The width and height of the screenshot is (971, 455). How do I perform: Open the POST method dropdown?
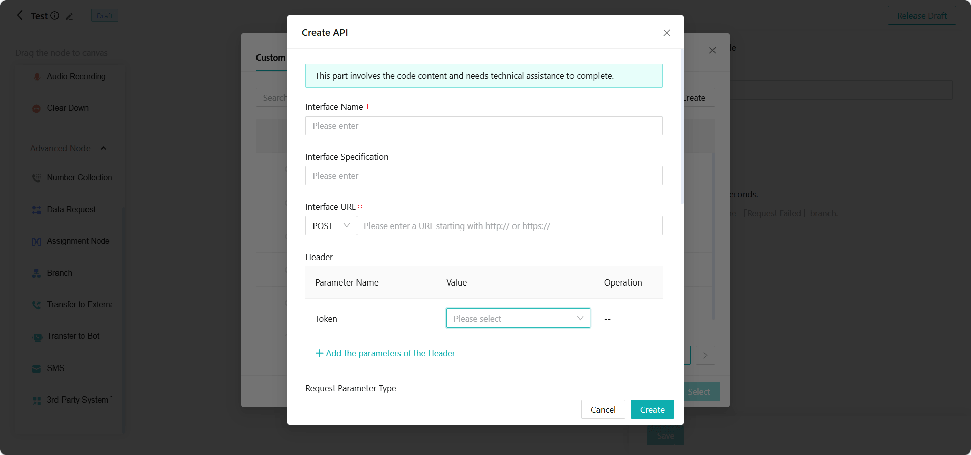[331, 225]
